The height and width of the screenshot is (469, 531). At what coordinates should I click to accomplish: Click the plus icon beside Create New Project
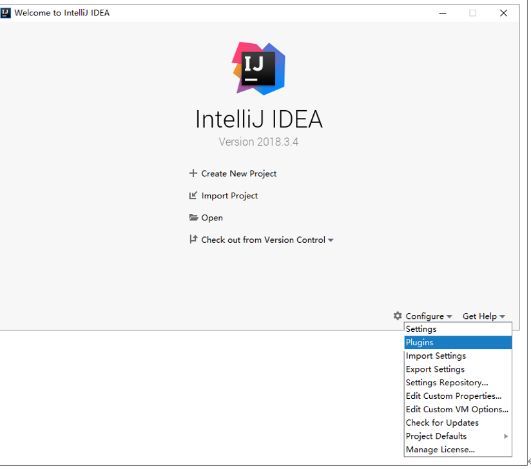pos(193,173)
